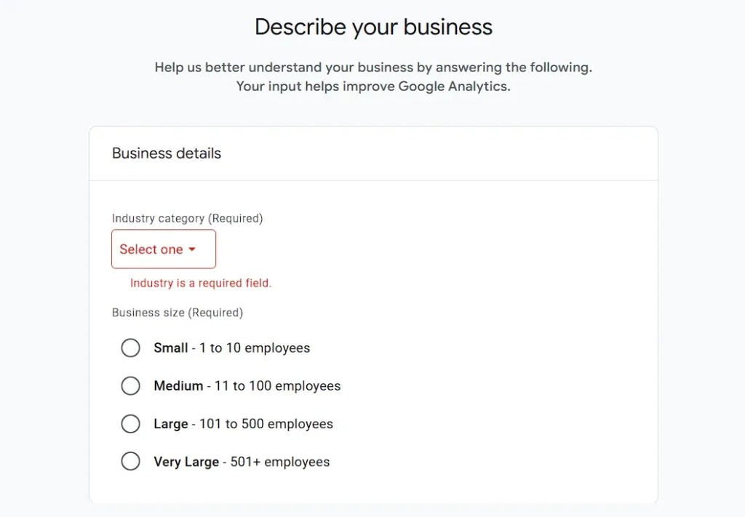745x517 pixels.
Task: Click the 'Describe your business' page title
Action: [373, 27]
